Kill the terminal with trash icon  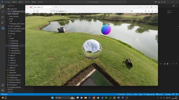pyautogui.click(x=168, y=64)
